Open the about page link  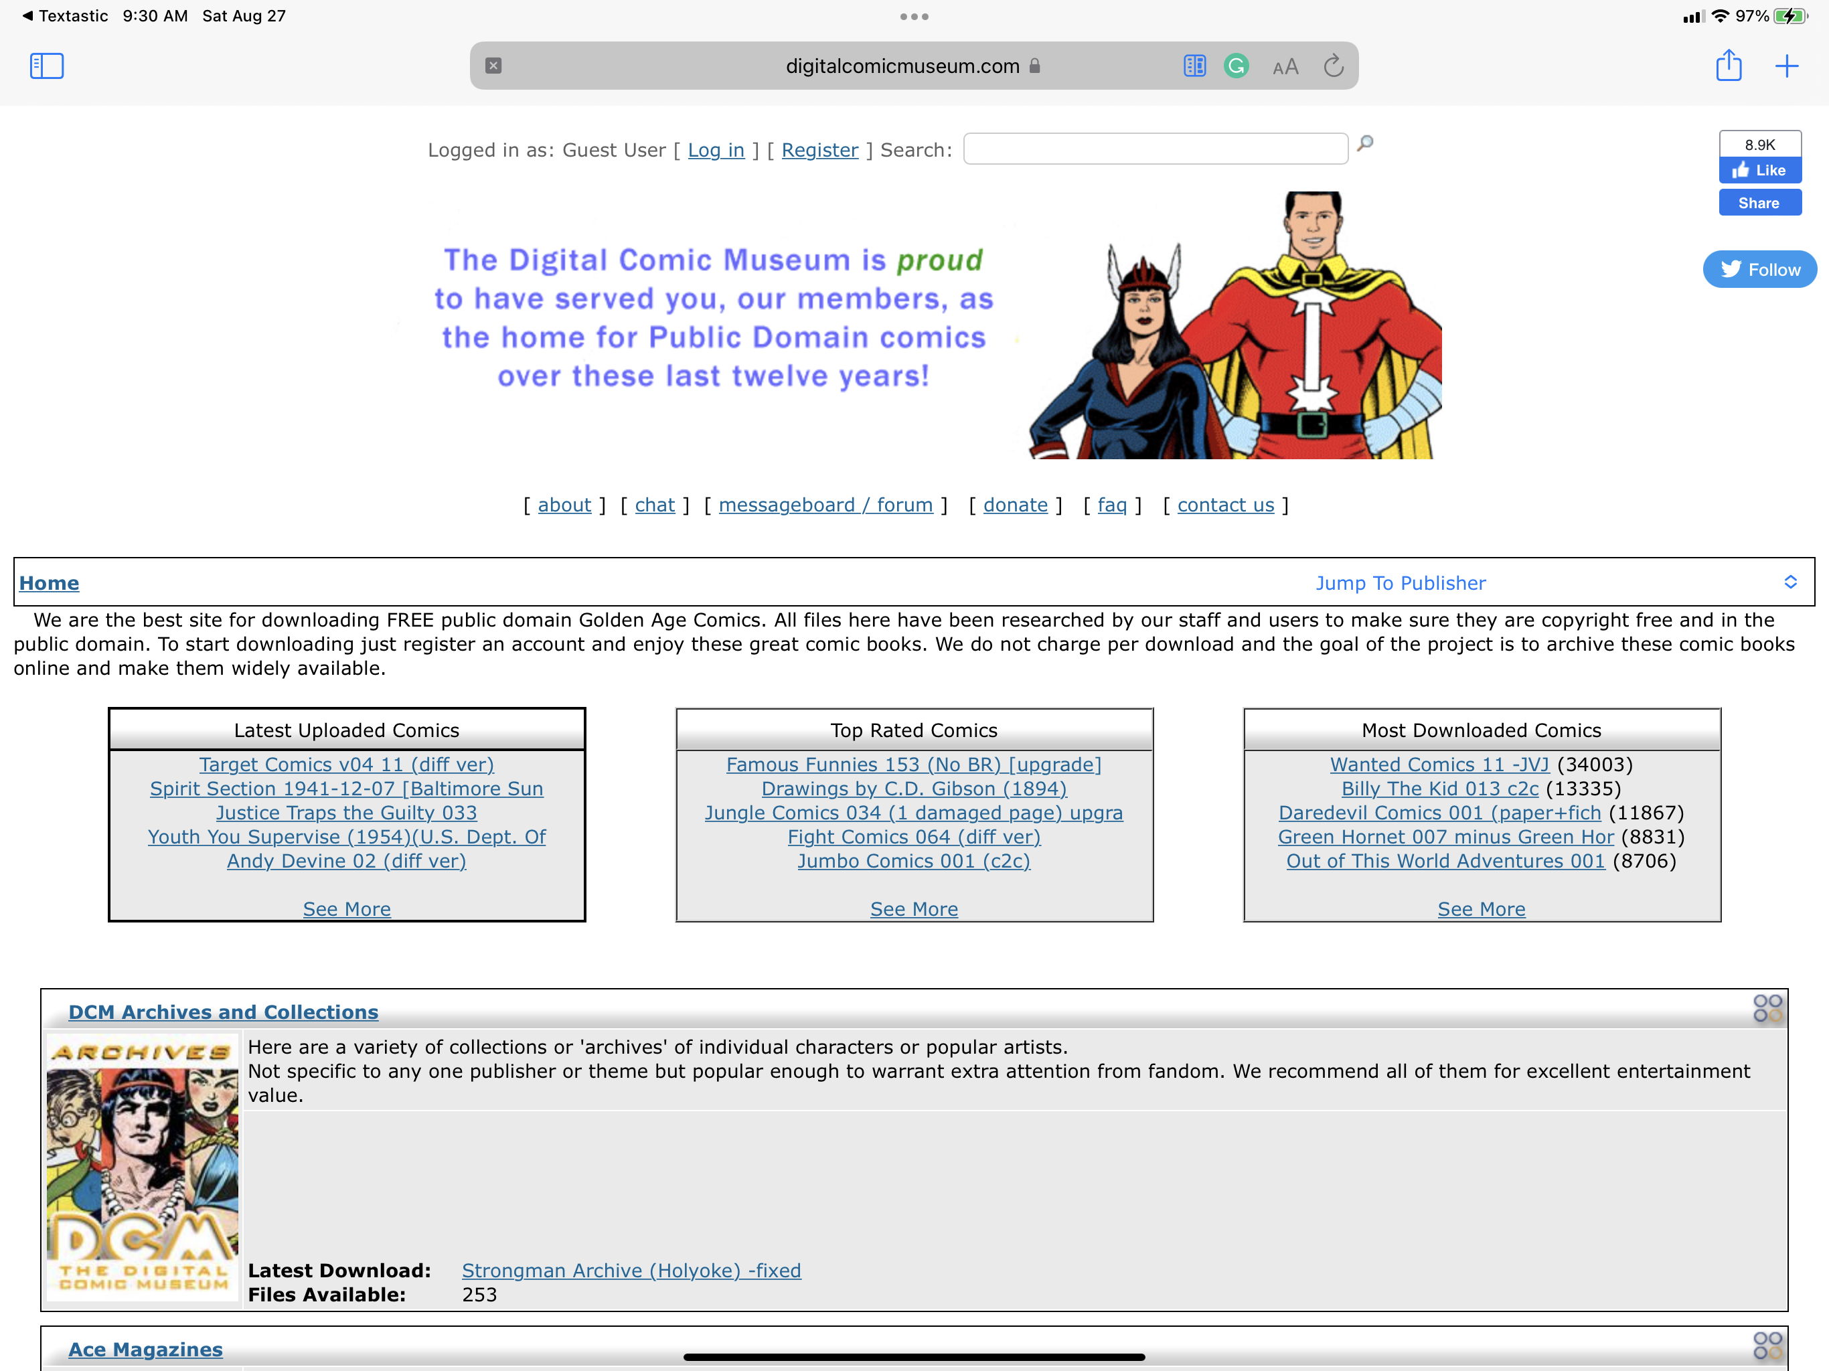[564, 504]
